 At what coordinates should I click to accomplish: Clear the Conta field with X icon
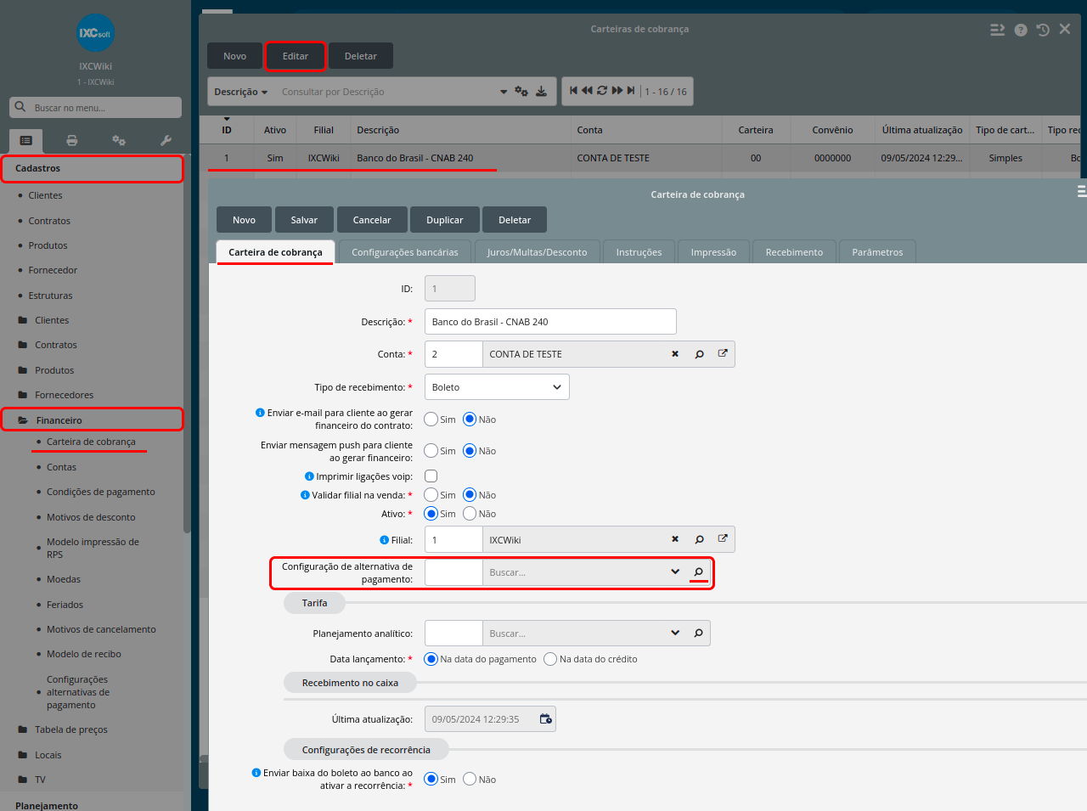click(675, 354)
